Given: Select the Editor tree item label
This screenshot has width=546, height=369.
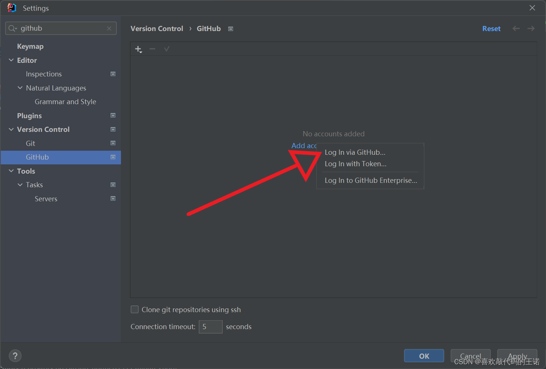Looking at the screenshot, I should [27, 60].
